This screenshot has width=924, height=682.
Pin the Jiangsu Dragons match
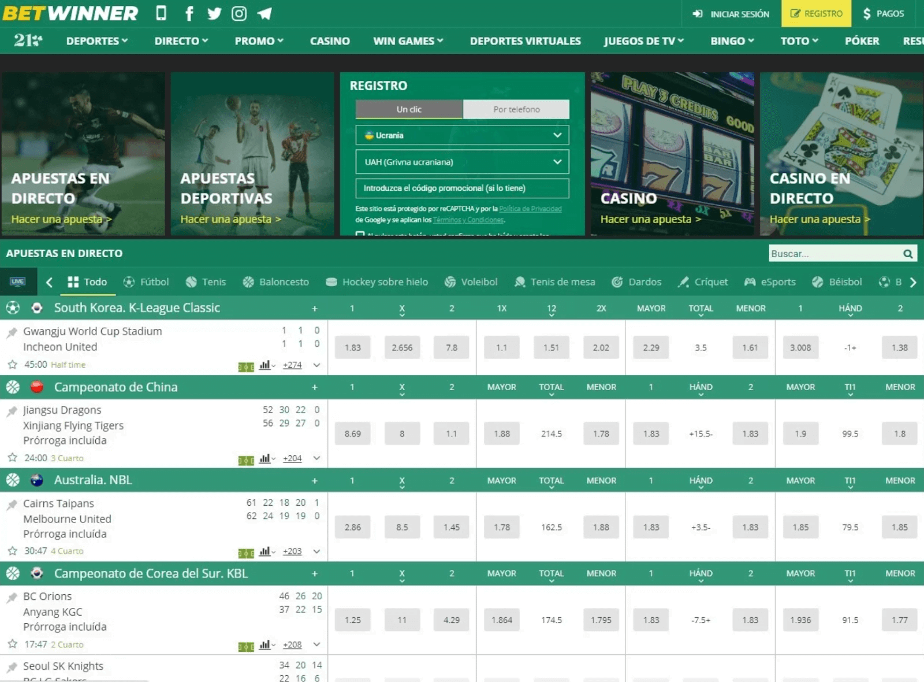pyautogui.click(x=12, y=412)
